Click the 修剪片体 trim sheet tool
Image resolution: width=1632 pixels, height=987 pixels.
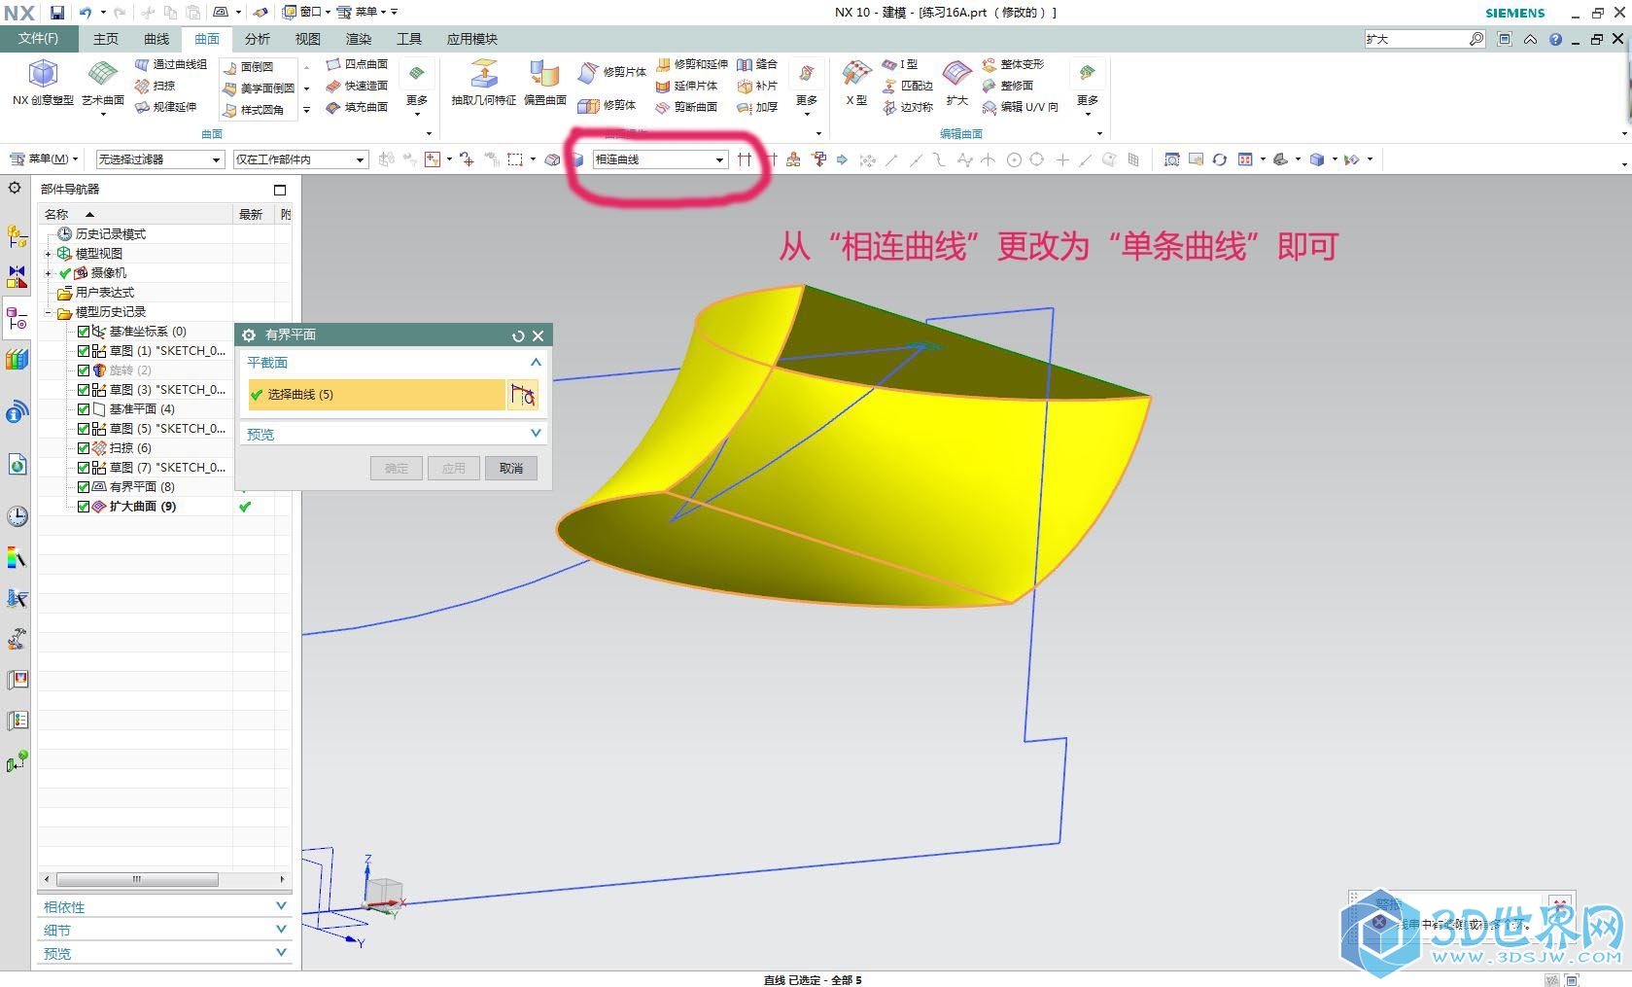(611, 72)
